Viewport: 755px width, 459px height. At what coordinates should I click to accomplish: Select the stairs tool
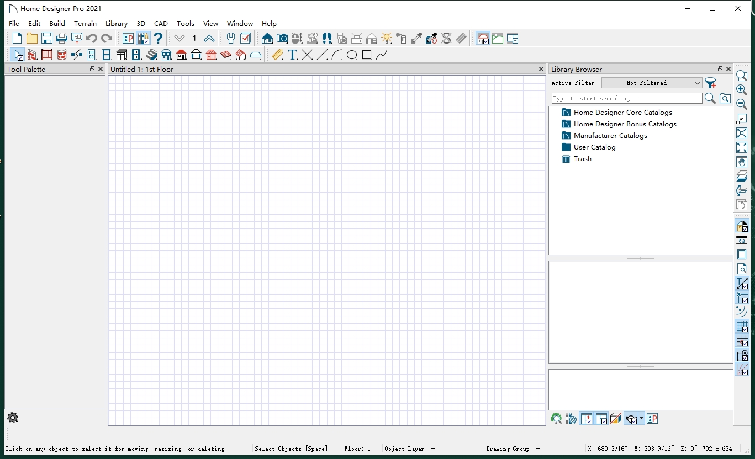[x=151, y=55]
